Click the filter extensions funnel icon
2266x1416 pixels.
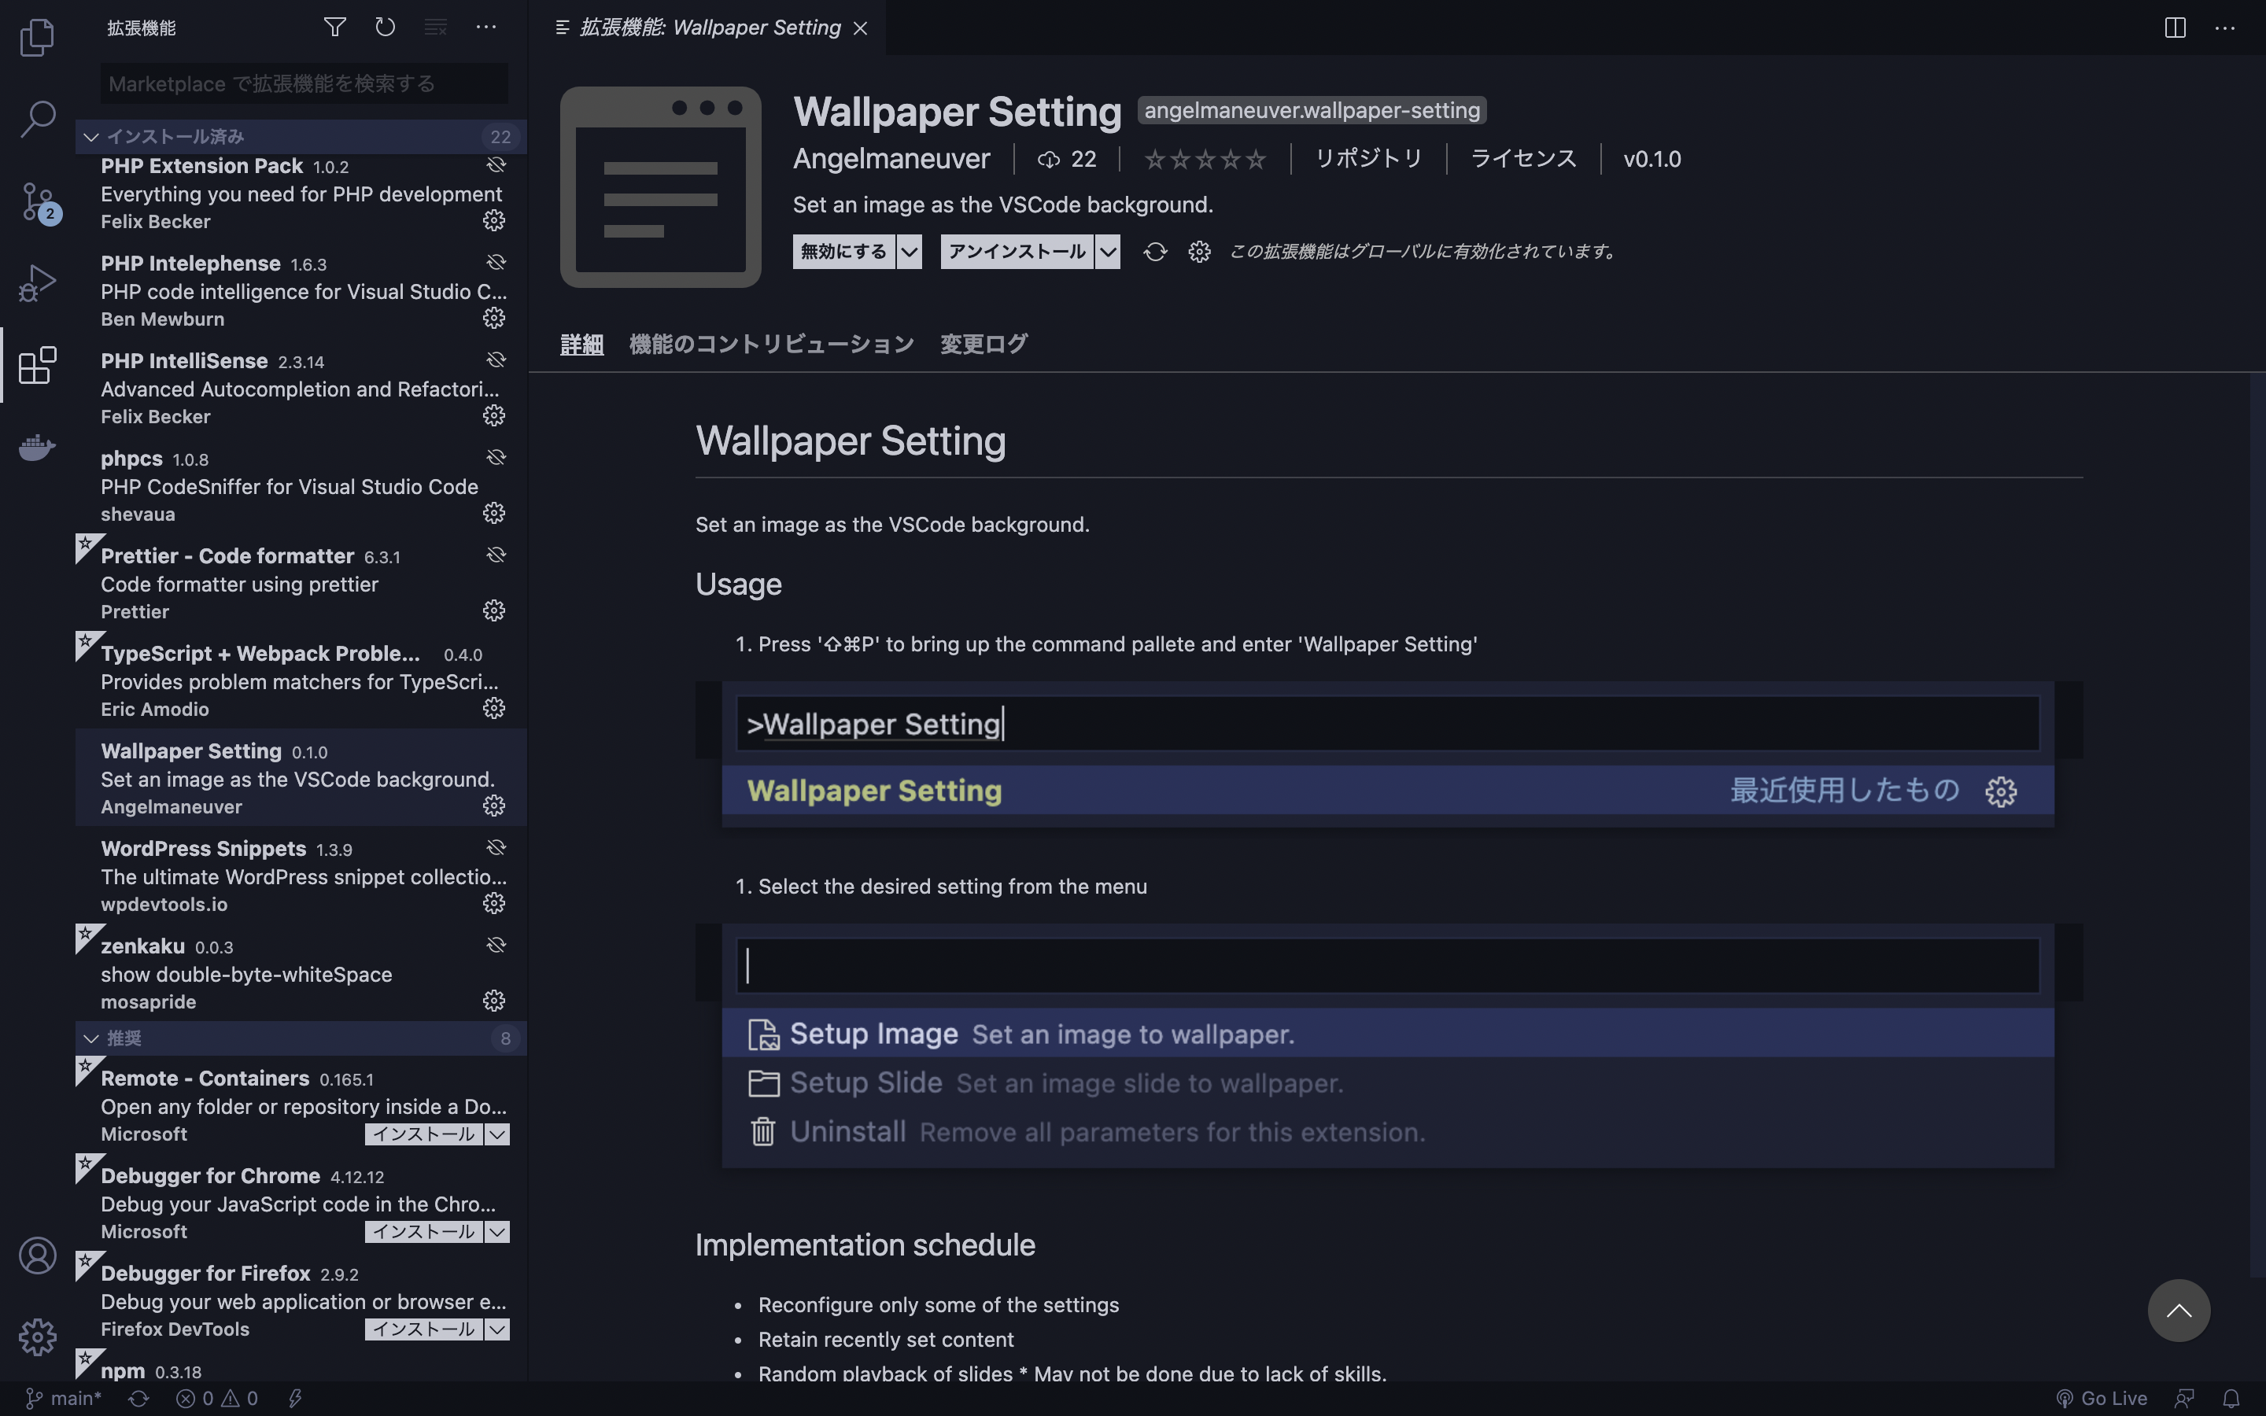tap(334, 28)
